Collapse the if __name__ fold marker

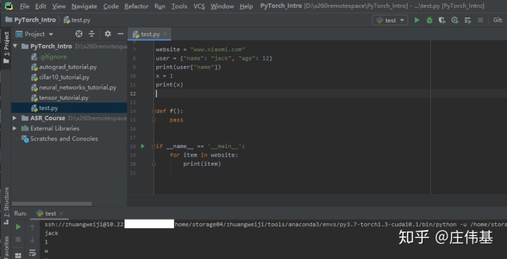154,146
